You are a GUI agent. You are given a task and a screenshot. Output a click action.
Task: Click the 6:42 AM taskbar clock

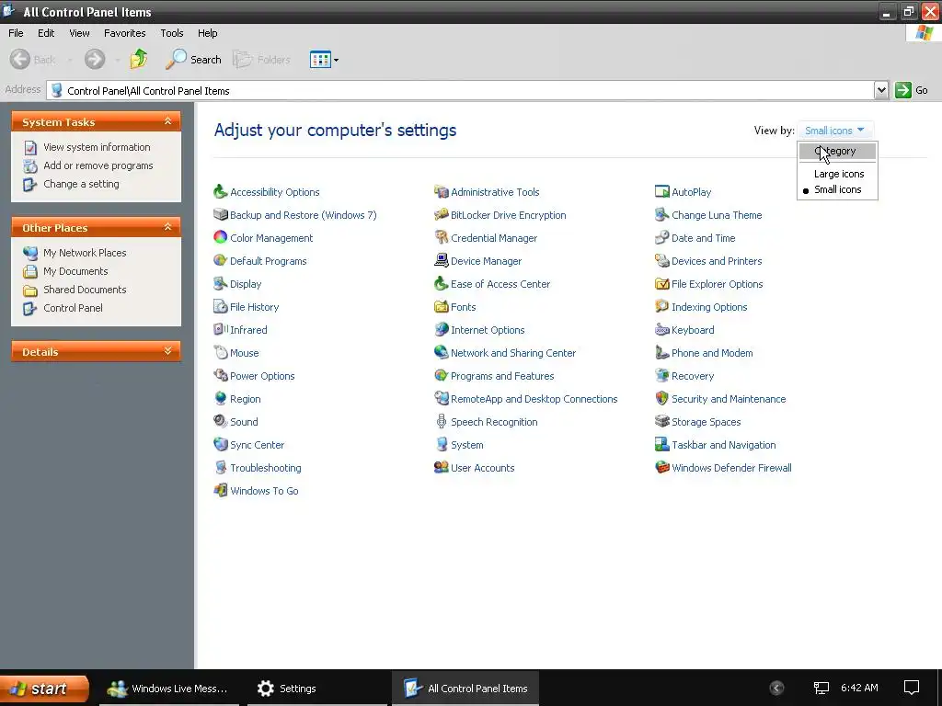tap(859, 688)
